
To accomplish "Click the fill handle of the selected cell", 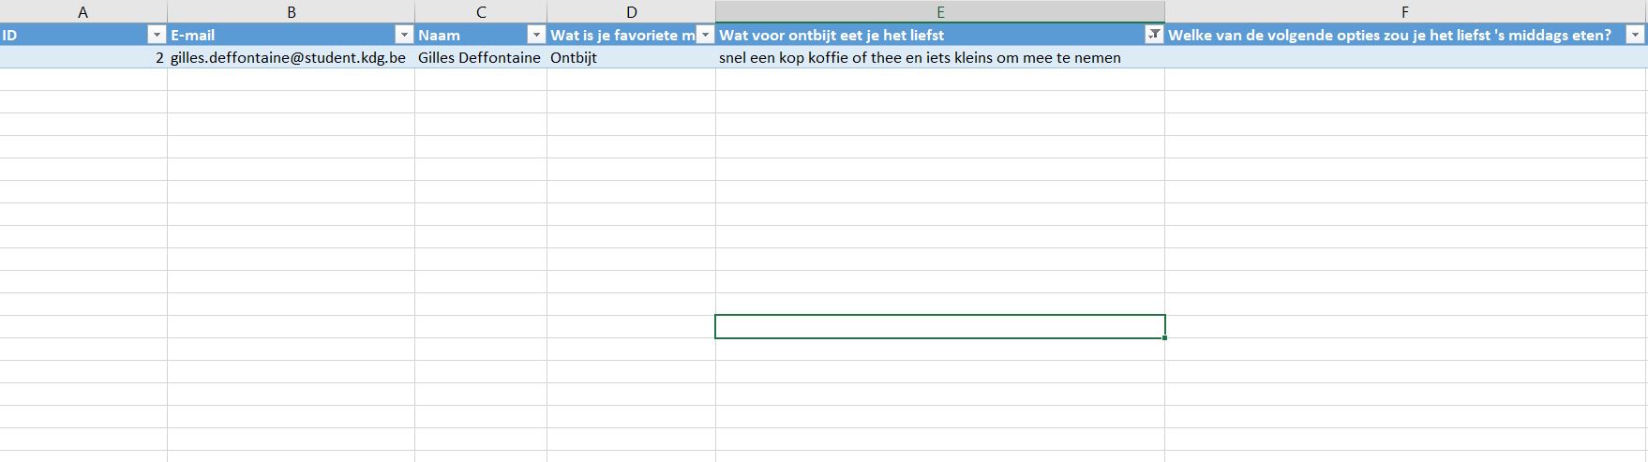I will tap(1166, 337).
